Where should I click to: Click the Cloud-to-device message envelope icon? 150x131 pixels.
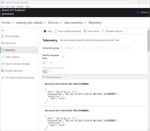point(3,64)
